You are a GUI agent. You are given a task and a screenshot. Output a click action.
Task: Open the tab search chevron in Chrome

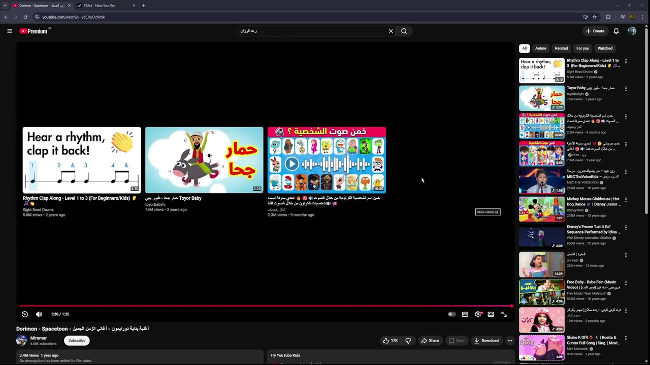tap(5, 6)
